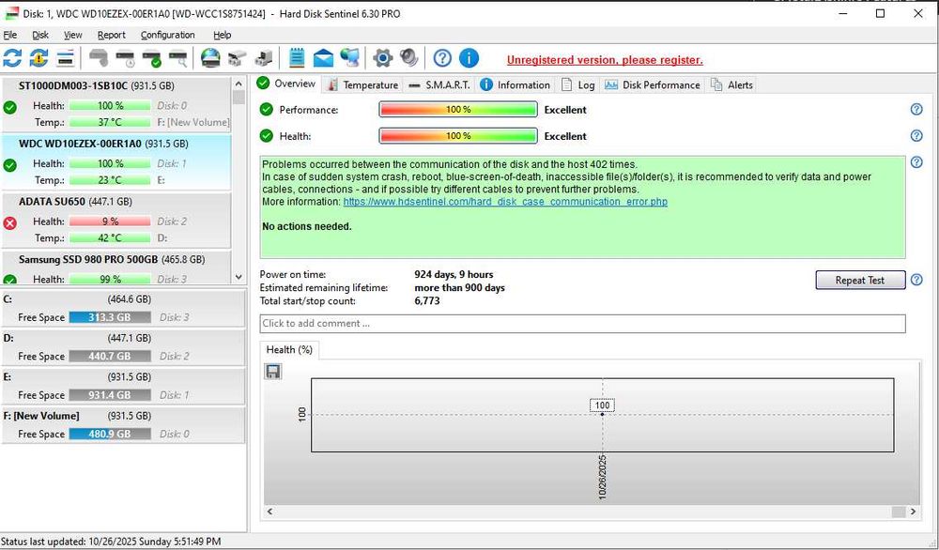Click the refresh-with-warning toolbar icon
This screenshot has height=550, width=939.
pyautogui.click(x=38, y=58)
